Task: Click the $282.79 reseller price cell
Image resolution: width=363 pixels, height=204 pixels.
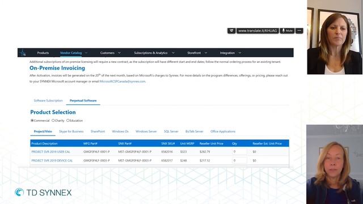Action: point(205,152)
